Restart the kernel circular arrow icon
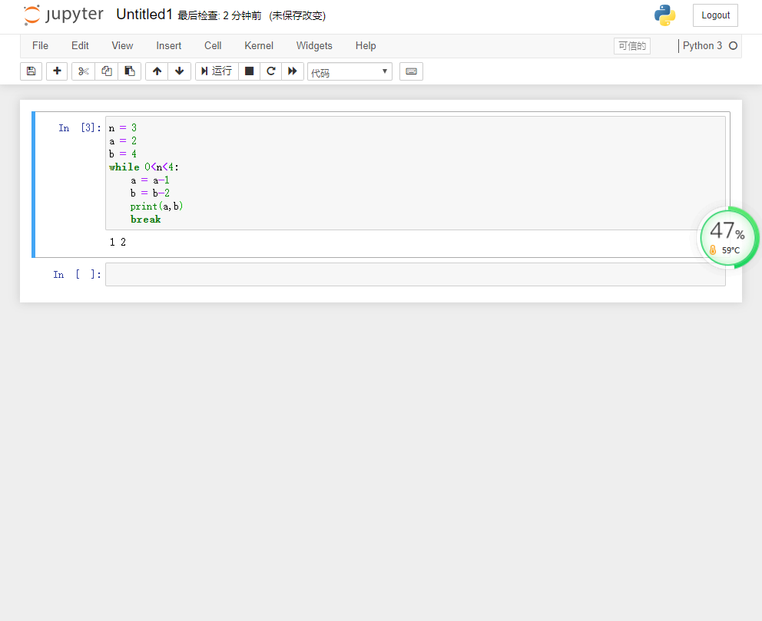Image resolution: width=762 pixels, height=621 pixels. click(271, 71)
